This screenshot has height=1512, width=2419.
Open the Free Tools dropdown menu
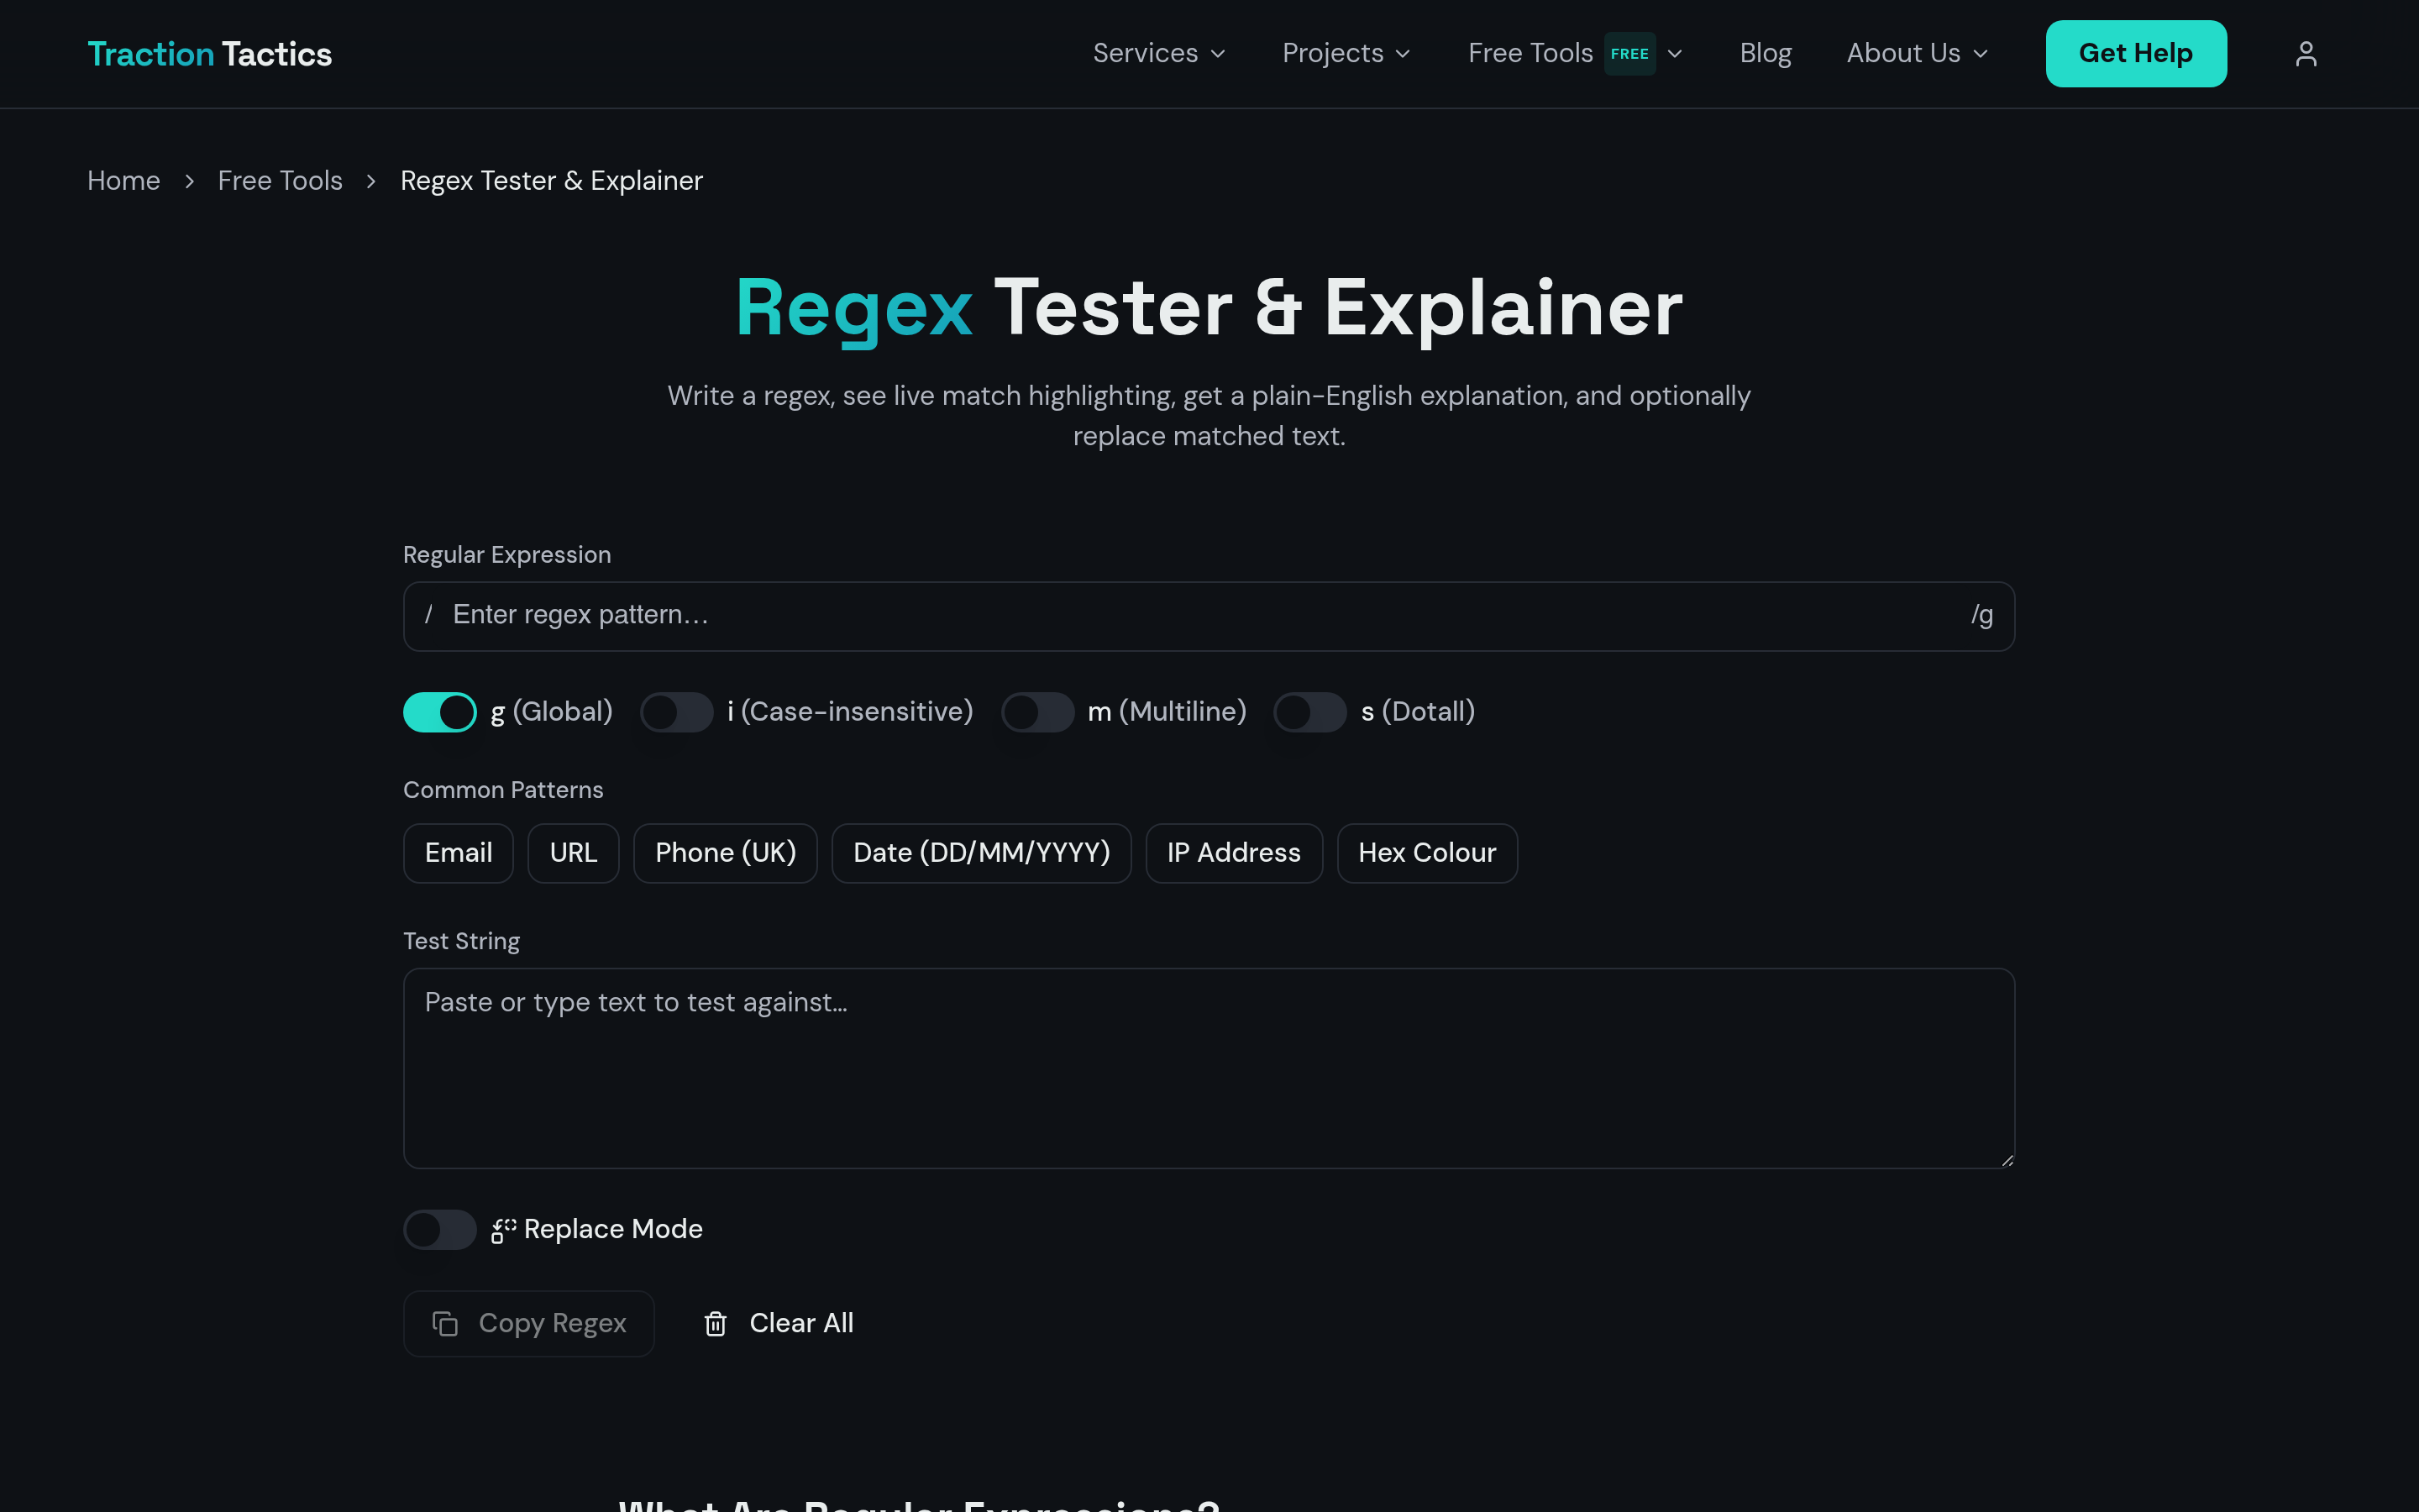tap(1576, 54)
